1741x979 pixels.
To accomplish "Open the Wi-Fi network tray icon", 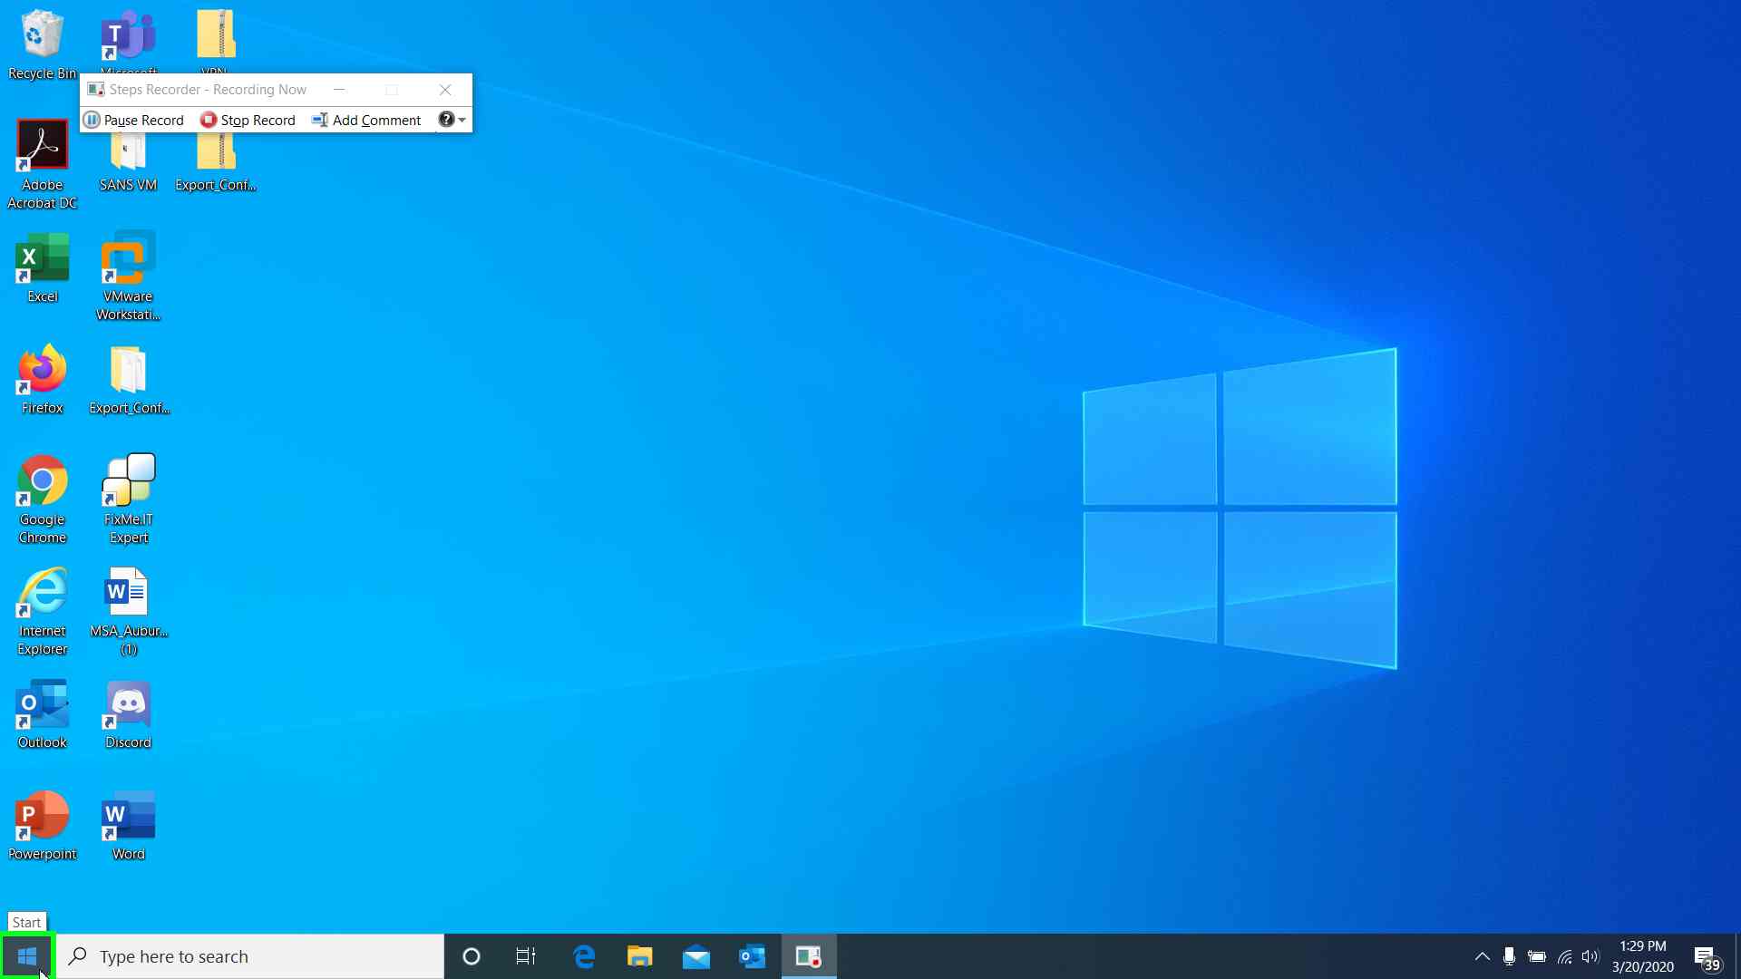I will pos(1565,956).
